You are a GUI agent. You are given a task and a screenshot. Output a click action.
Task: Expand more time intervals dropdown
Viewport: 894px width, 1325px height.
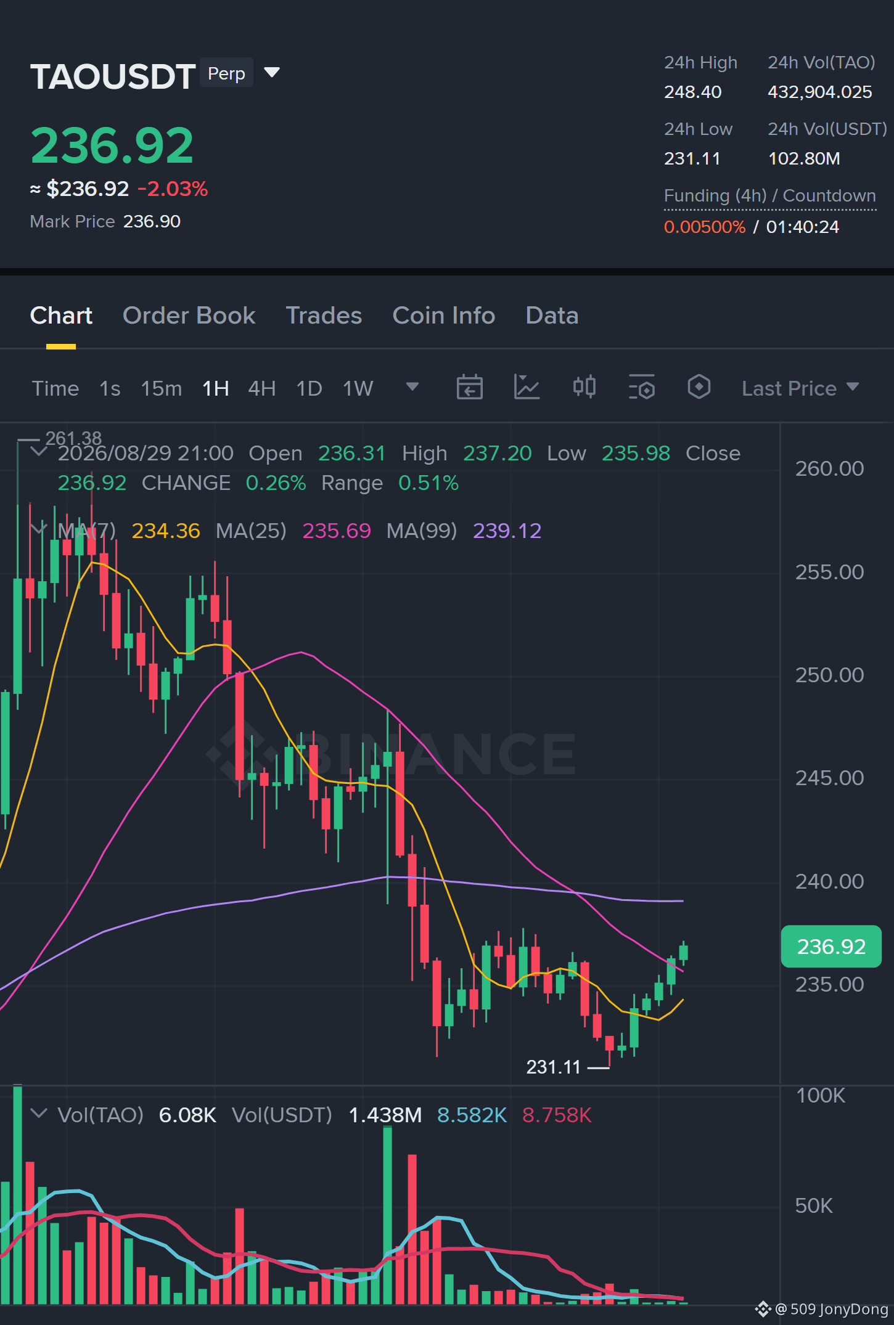pos(412,387)
